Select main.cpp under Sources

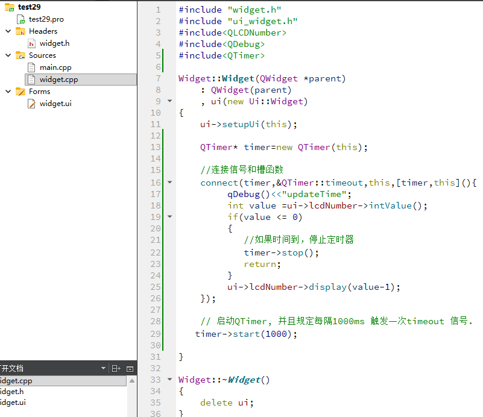click(x=55, y=67)
